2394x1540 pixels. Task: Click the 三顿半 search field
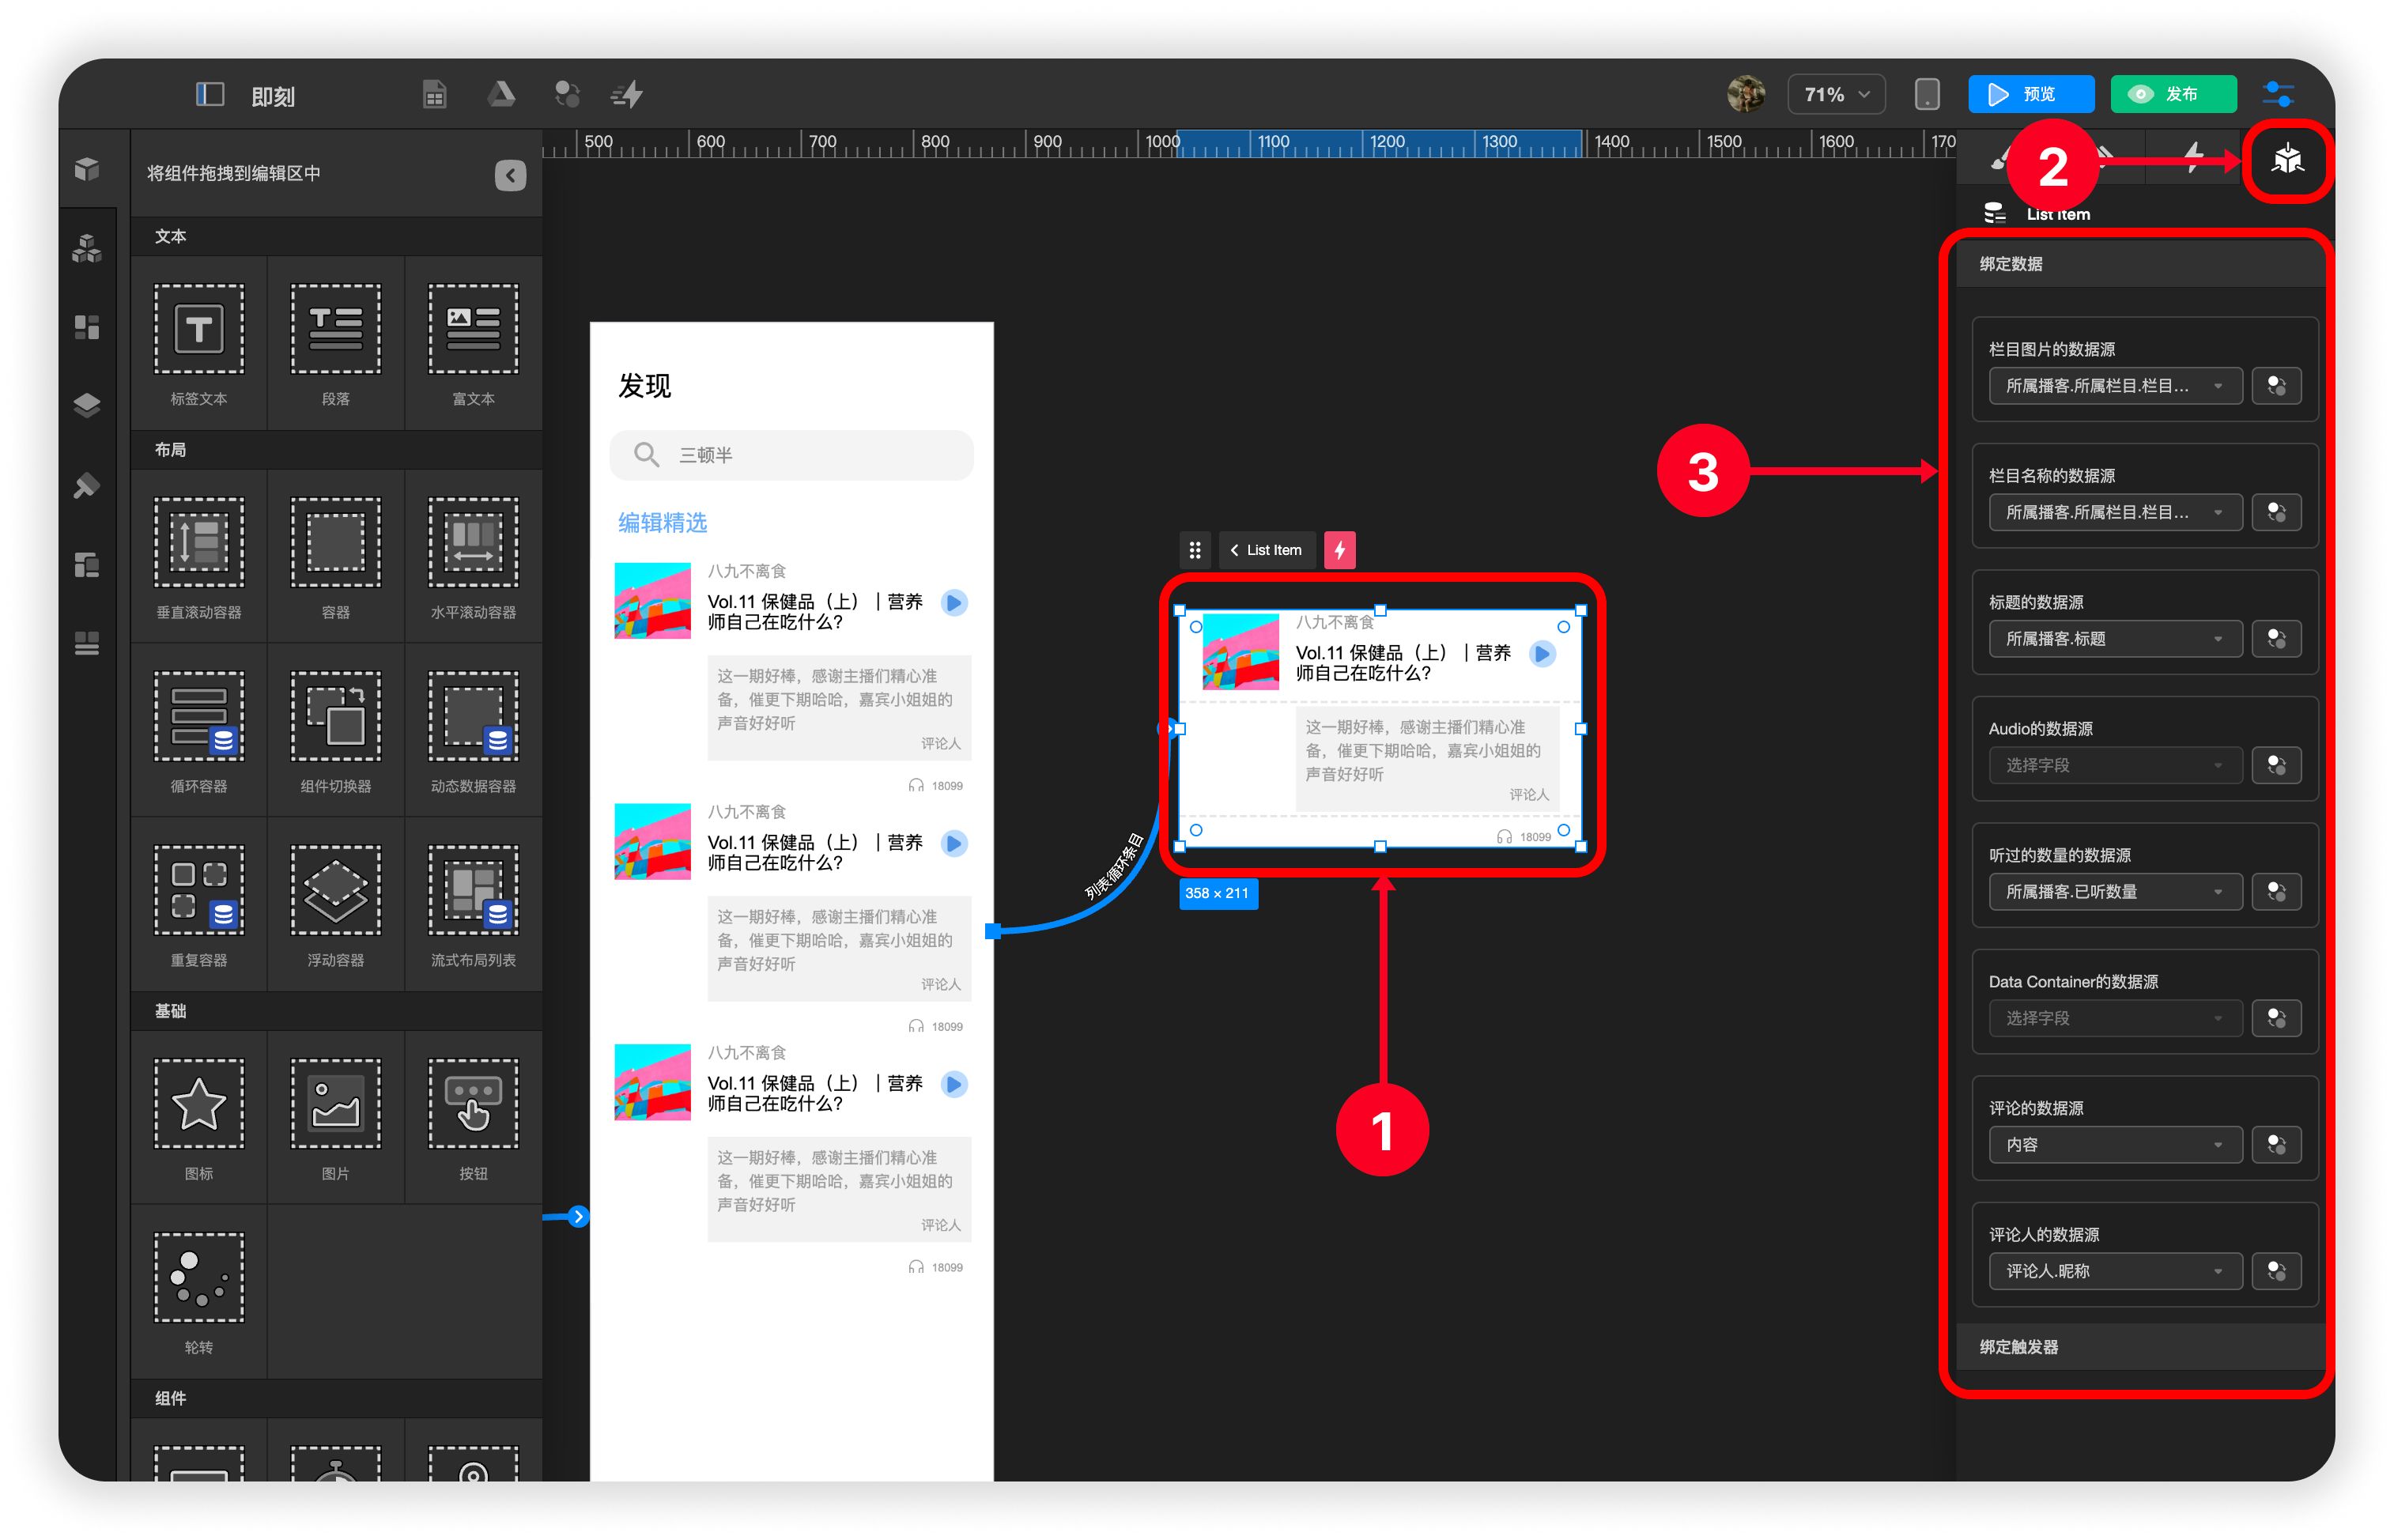click(790, 455)
